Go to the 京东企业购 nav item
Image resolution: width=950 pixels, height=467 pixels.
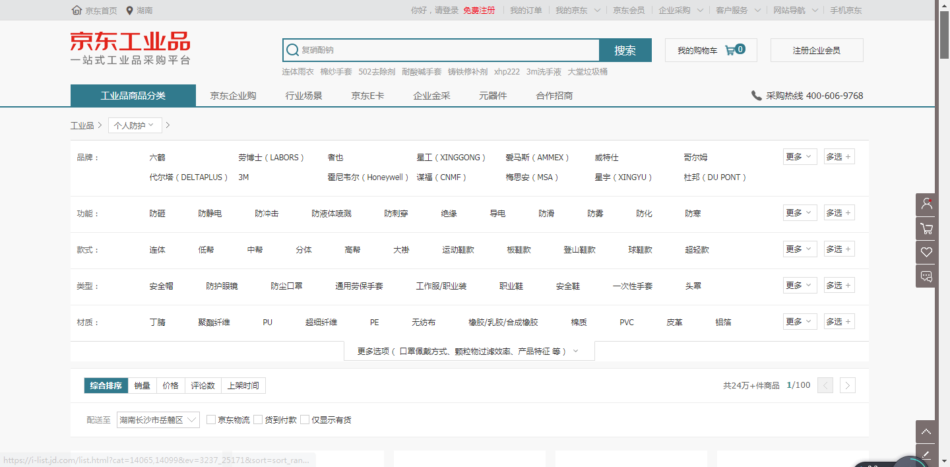click(233, 96)
